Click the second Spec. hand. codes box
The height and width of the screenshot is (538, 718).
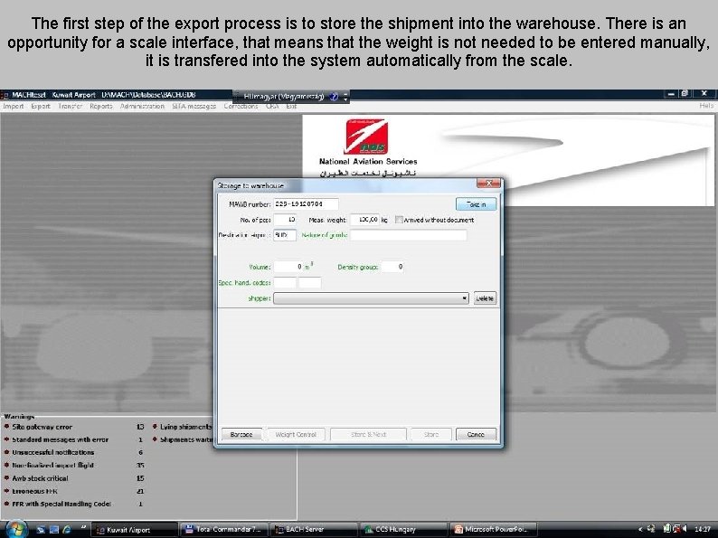click(309, 282)
